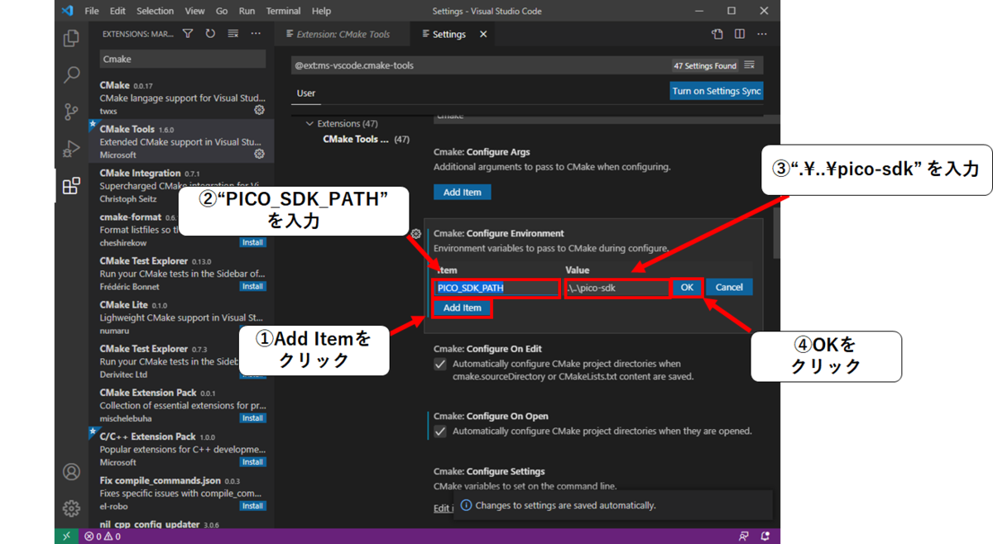Install Fix compile_commands.json extension

point(253,506)
